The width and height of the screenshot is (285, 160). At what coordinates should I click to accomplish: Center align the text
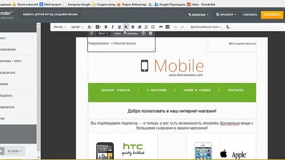pyautogui.click(x=133, y=27)
